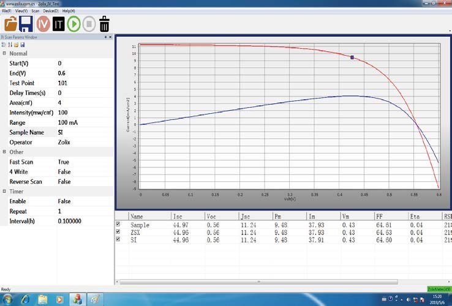Select the IT scan mode icon
Viewport: 452px width, 306px height.
[x=58, y=24]
